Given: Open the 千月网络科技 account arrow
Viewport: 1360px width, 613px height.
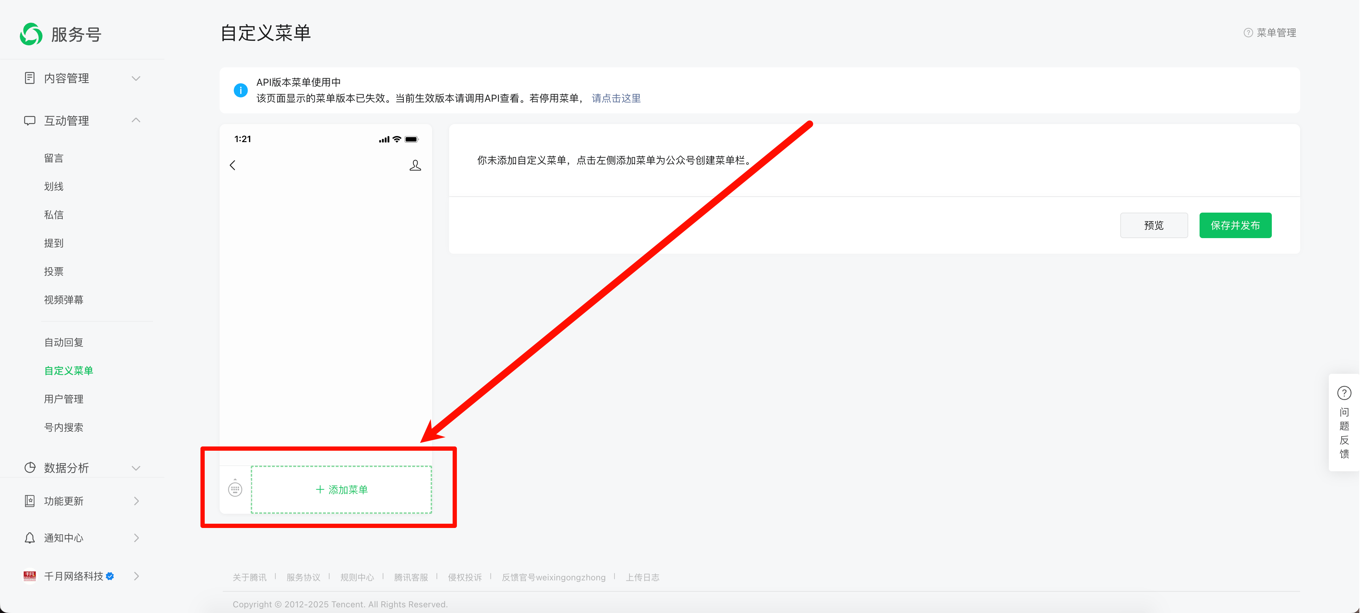Looking at the screenshot, I should point(136,576).
